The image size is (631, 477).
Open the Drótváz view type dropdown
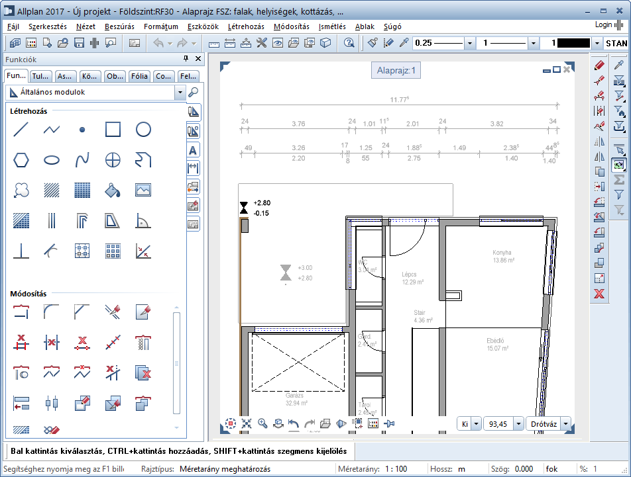point(566,424)
